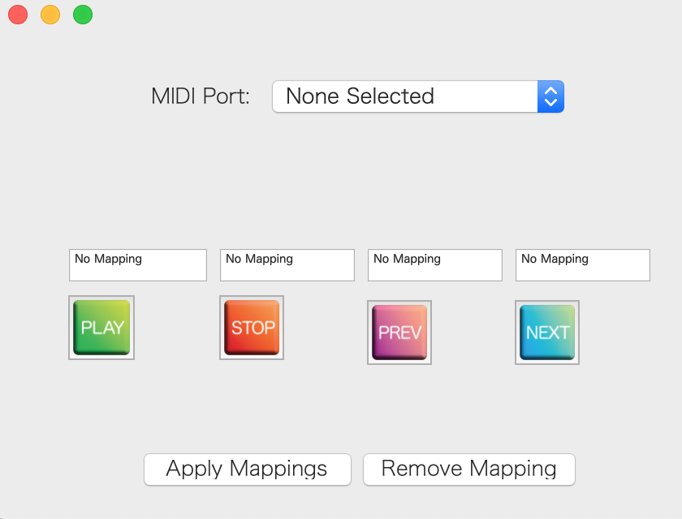Hit the purple PREV button

(399, 332)
